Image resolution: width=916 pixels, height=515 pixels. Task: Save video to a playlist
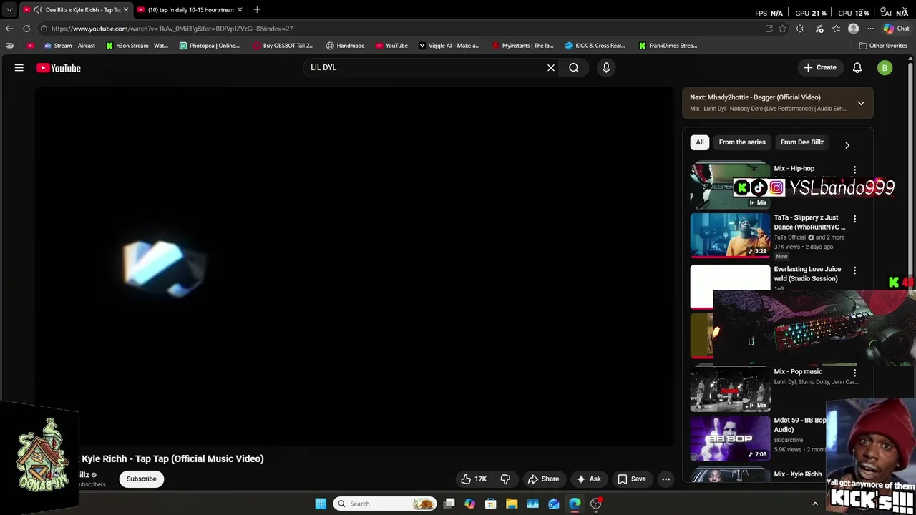(632, 479)
